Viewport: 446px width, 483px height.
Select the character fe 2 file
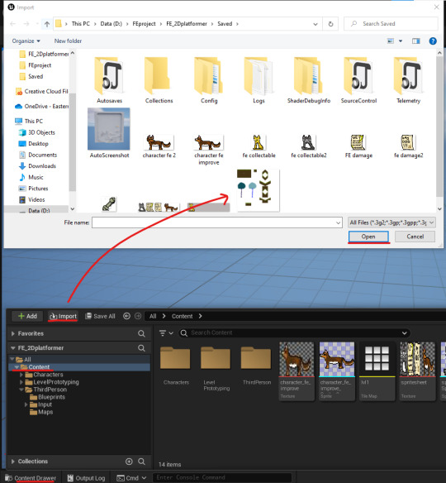[x=159, y=146]
